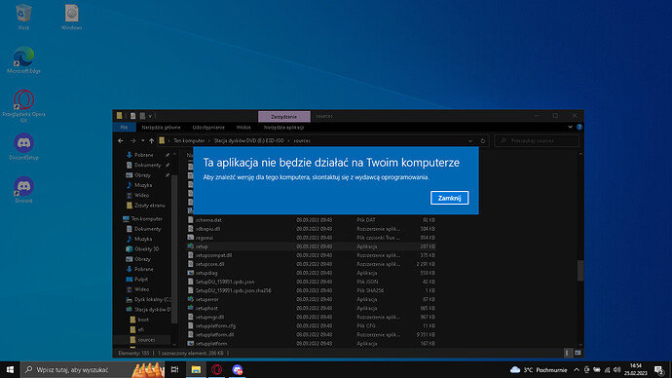
Task: Expand the ribbon with the chevron
Action: (x=570, y=127)
